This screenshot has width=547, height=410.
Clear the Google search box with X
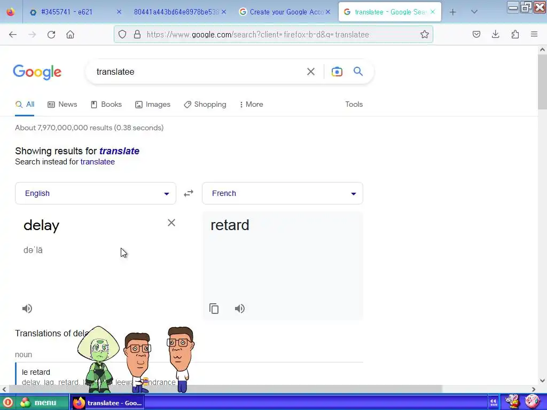(x=310, y=72)
